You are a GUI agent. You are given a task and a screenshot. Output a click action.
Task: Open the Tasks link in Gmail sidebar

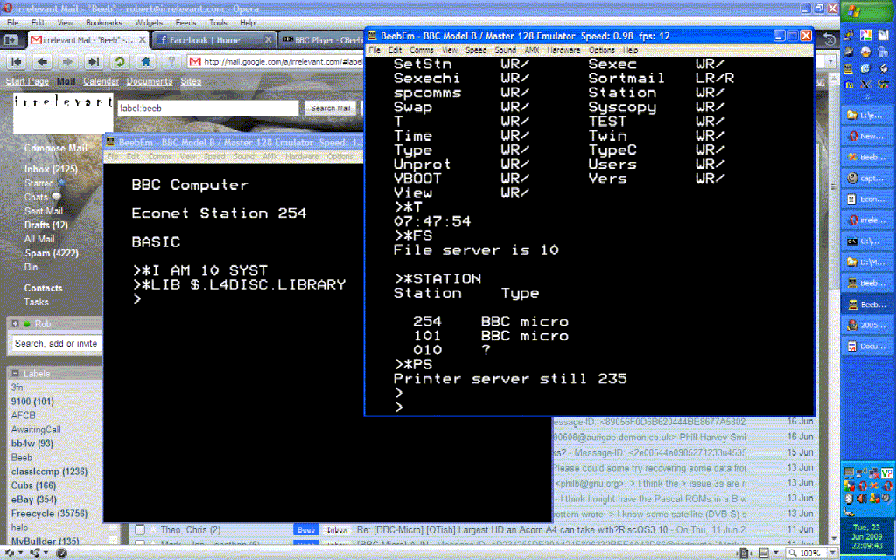coord(36,302)
